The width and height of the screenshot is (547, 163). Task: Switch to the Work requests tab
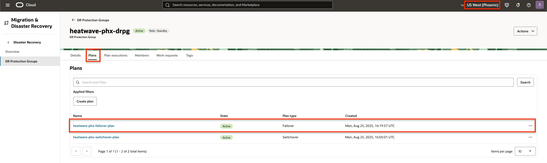[167, 55]
